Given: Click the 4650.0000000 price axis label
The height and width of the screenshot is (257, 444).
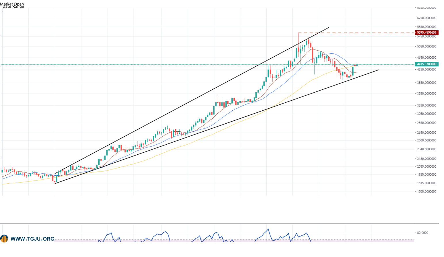Looking at the screenshot, I should pos(427,57).
